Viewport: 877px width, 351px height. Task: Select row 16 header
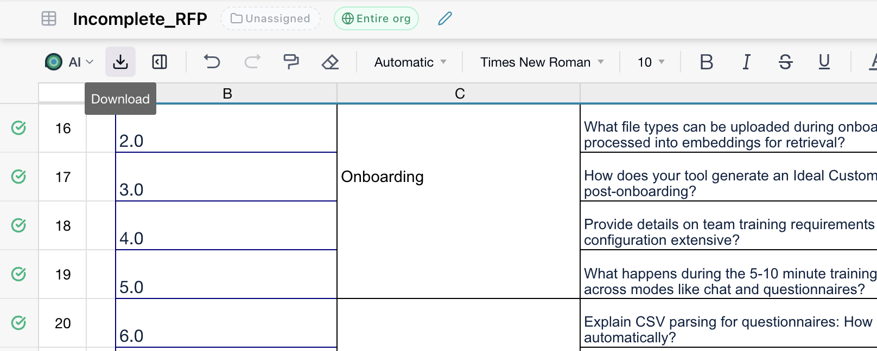pyautogui.click(x=62, y=128)
